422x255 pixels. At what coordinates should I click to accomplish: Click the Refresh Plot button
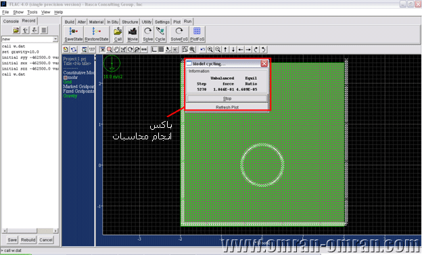(x=227, y=107)
